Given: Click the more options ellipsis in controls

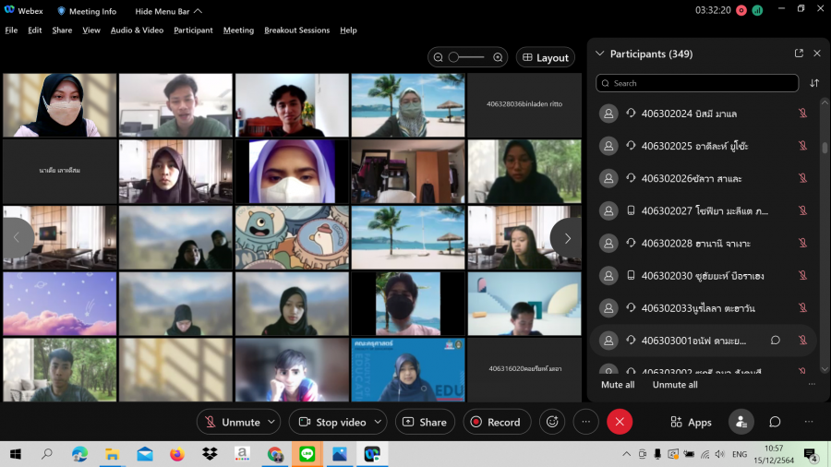Looking at the screenshot, I should [585, 422].
